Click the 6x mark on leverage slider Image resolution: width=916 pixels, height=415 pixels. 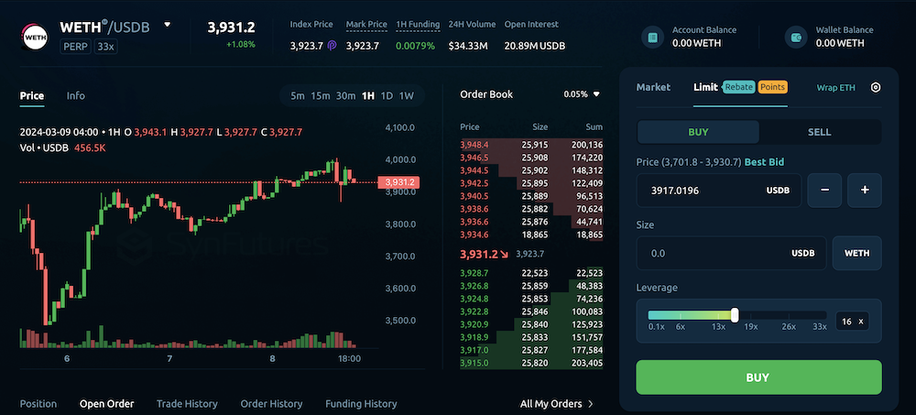(x=680, y=327)
